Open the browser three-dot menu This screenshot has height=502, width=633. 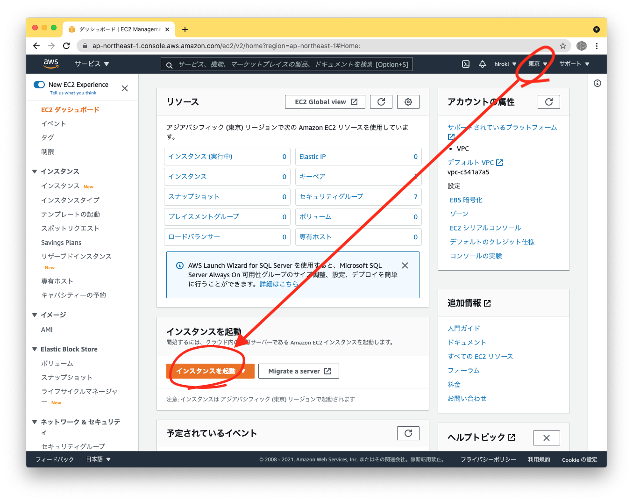(x=597, y=46)
